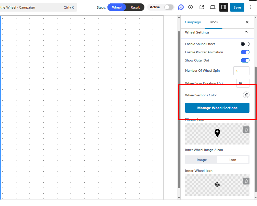This screenshot has height=206, width=257.
Task: Edit Wheel Spin Duration field
Action: [x=243, y=83]
